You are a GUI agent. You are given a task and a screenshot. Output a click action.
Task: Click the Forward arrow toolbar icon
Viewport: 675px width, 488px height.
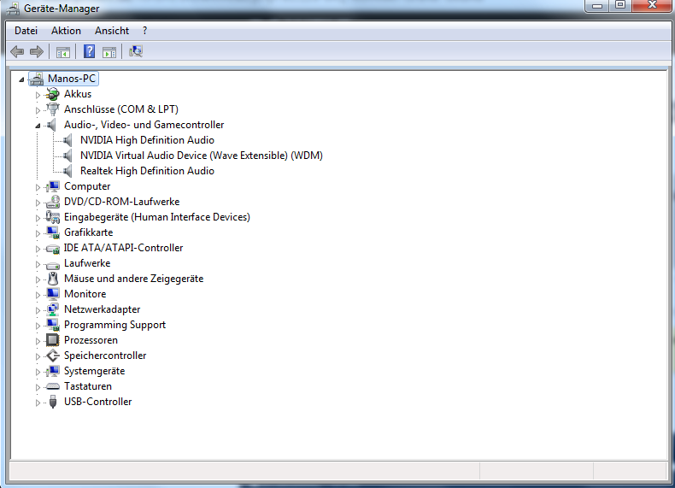pos(37,51)
